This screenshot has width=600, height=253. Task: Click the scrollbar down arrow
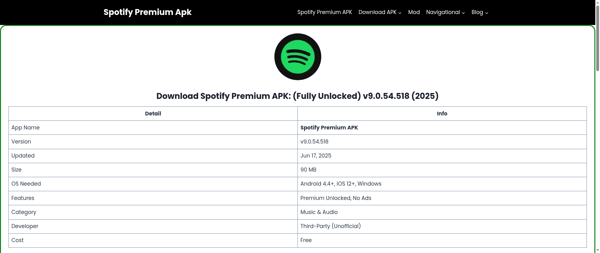pos(597,251)
